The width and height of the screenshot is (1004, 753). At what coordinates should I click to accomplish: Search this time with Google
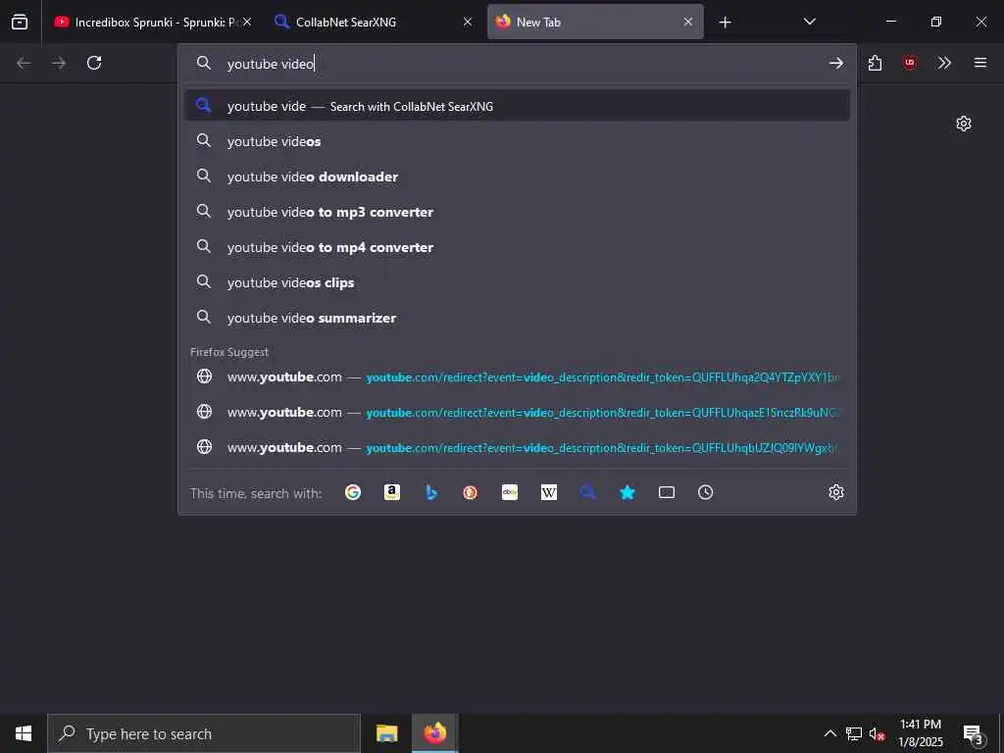(353, 492)
